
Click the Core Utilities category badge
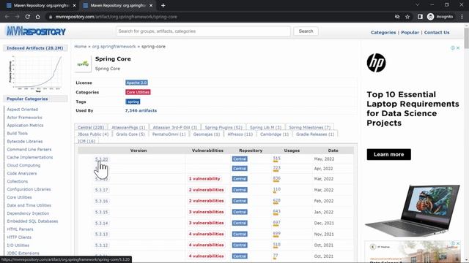(138, 92)
